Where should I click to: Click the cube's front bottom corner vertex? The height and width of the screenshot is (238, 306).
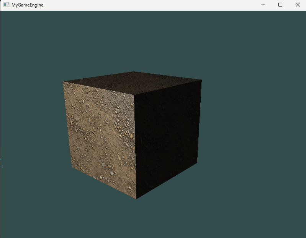pyautogui.click(x=136, y=199)
